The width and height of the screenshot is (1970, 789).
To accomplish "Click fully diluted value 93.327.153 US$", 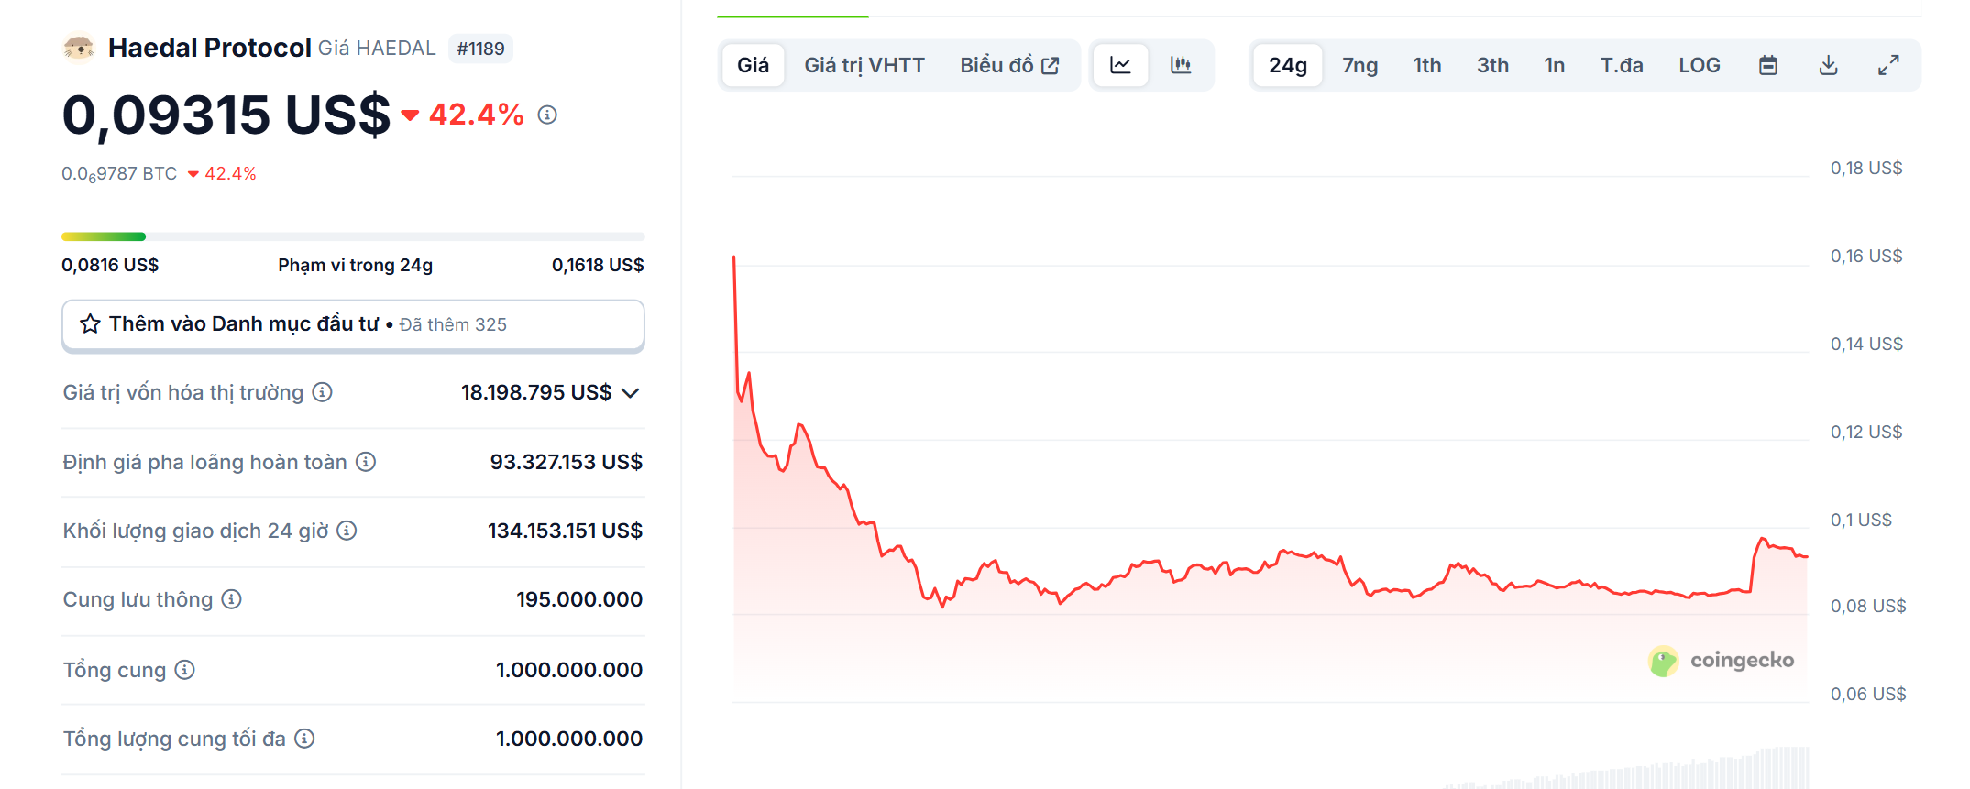I will 567,462.
